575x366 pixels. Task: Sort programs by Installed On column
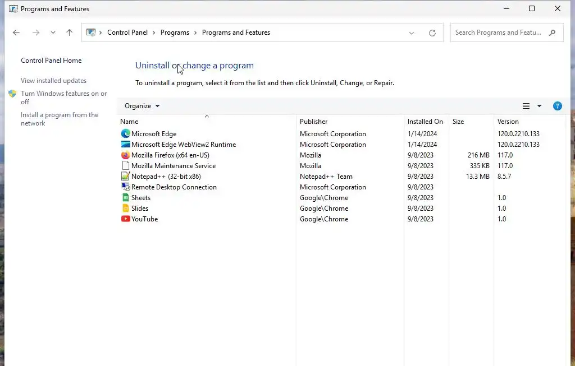pos(425,122)
